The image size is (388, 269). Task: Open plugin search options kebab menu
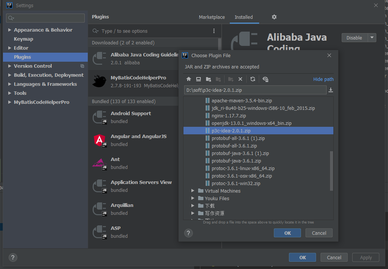[214, 31]
